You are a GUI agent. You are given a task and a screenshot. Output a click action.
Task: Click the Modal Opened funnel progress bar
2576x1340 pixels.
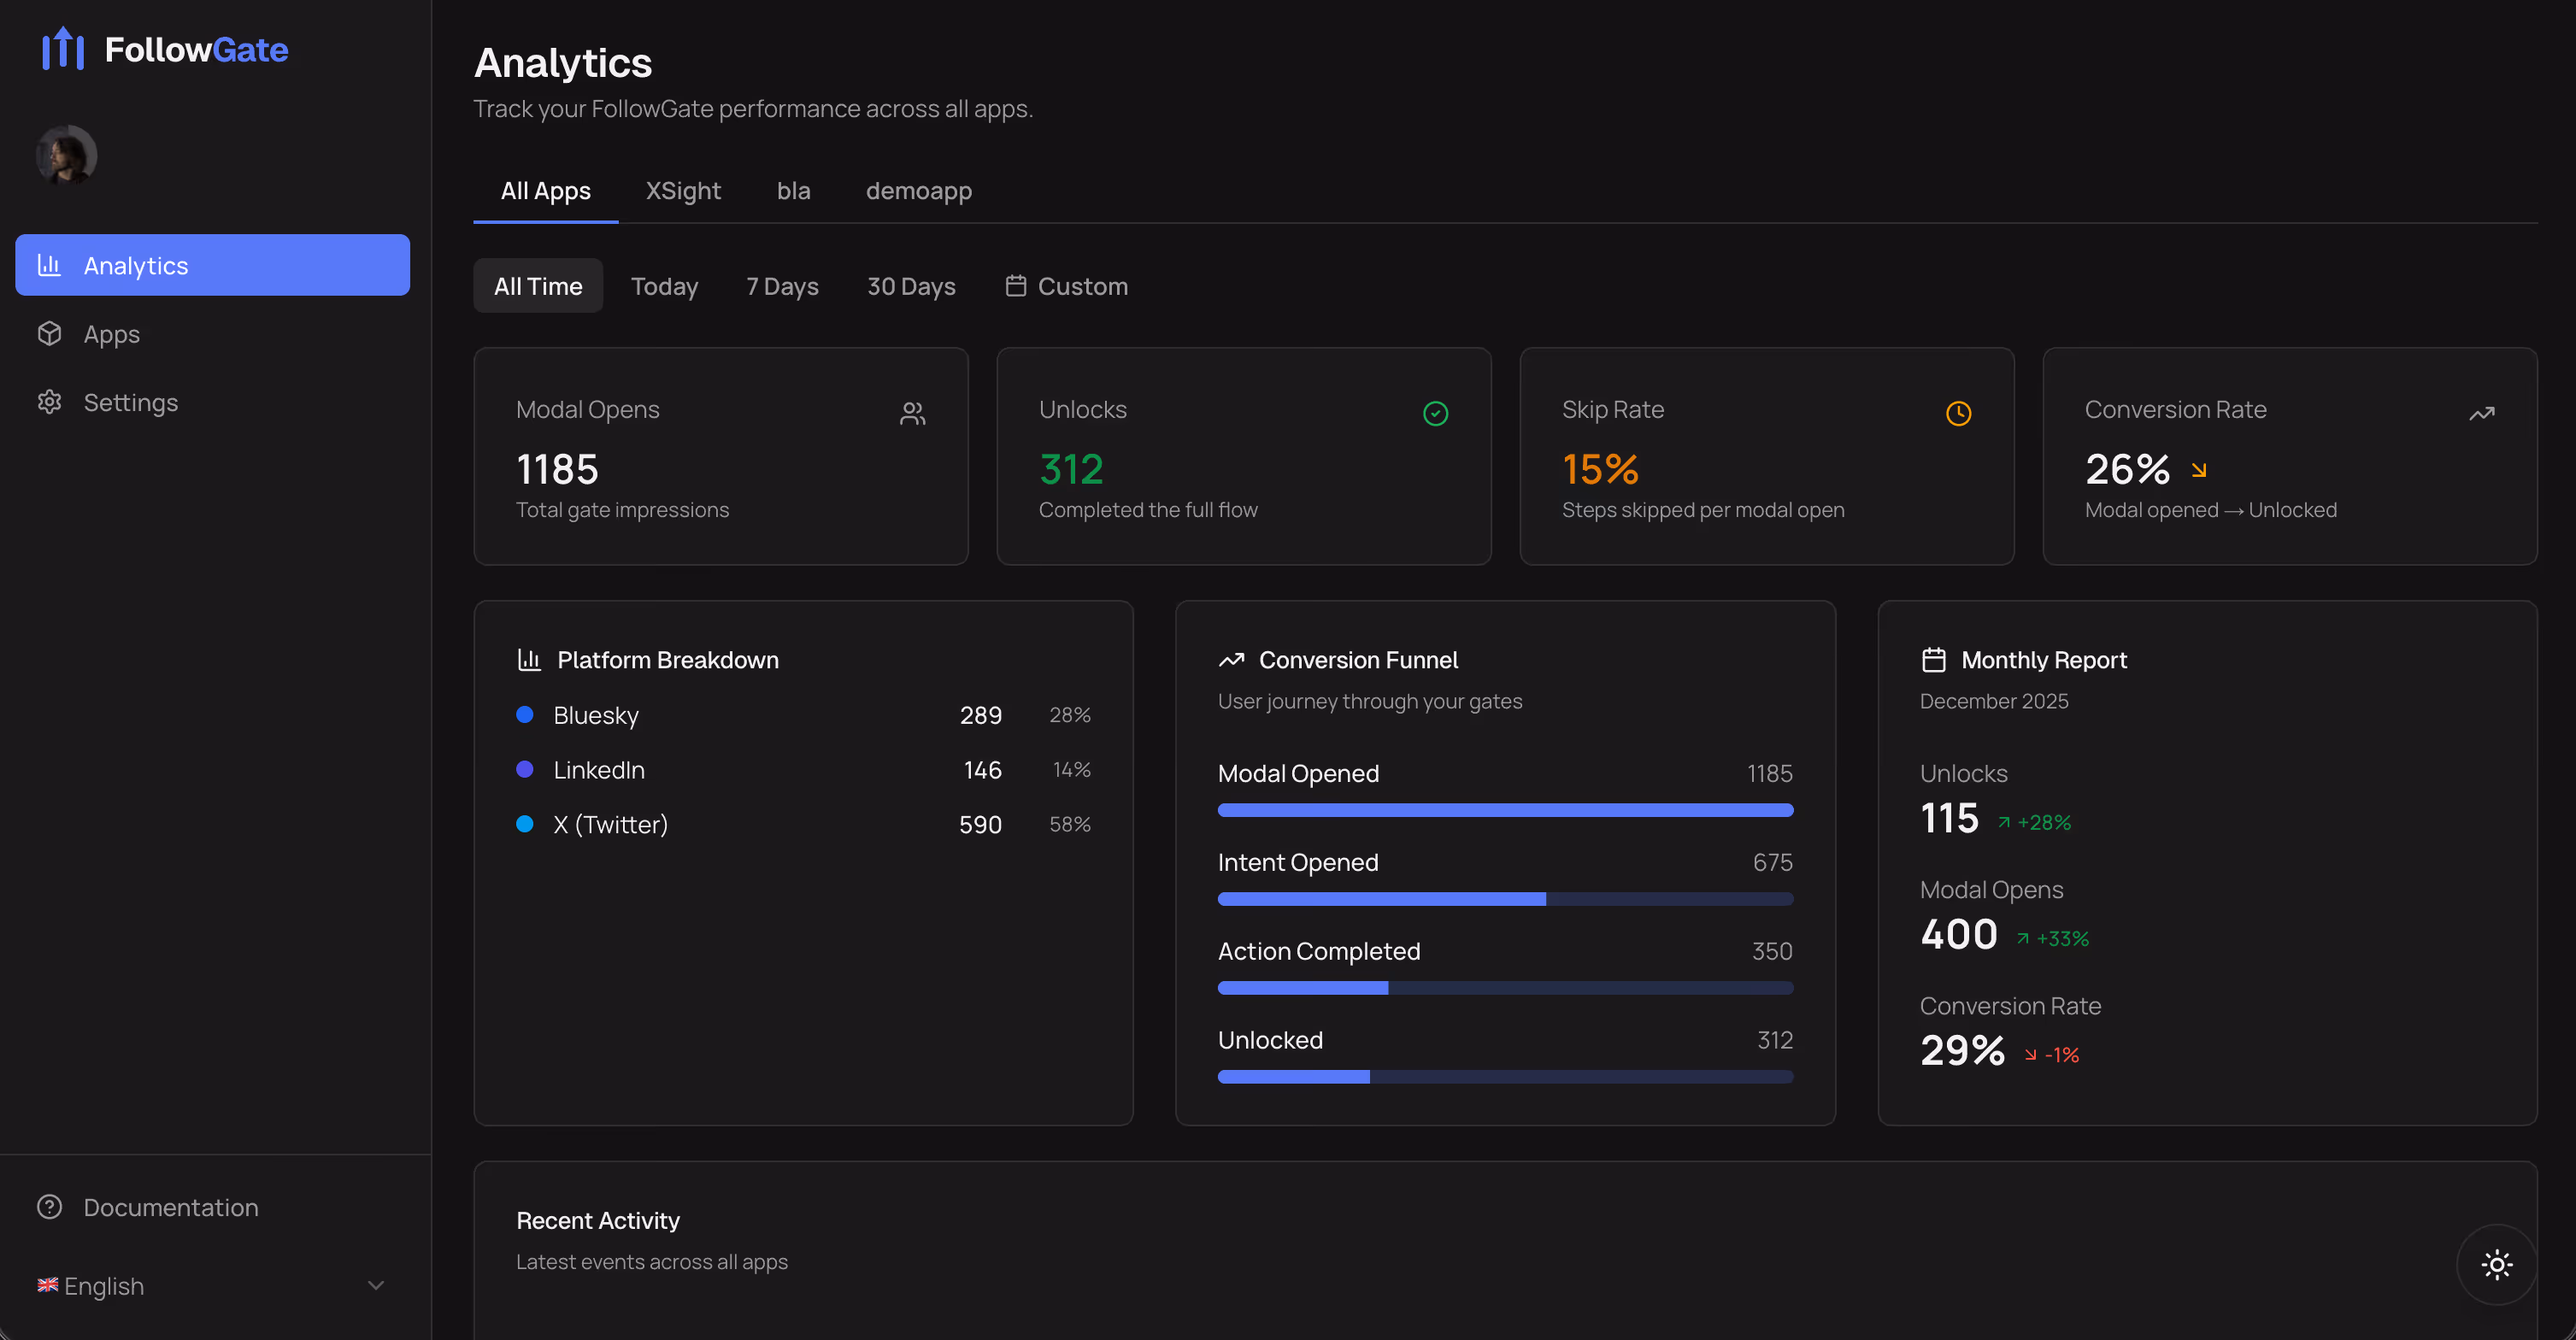(x=1505, y=810)
